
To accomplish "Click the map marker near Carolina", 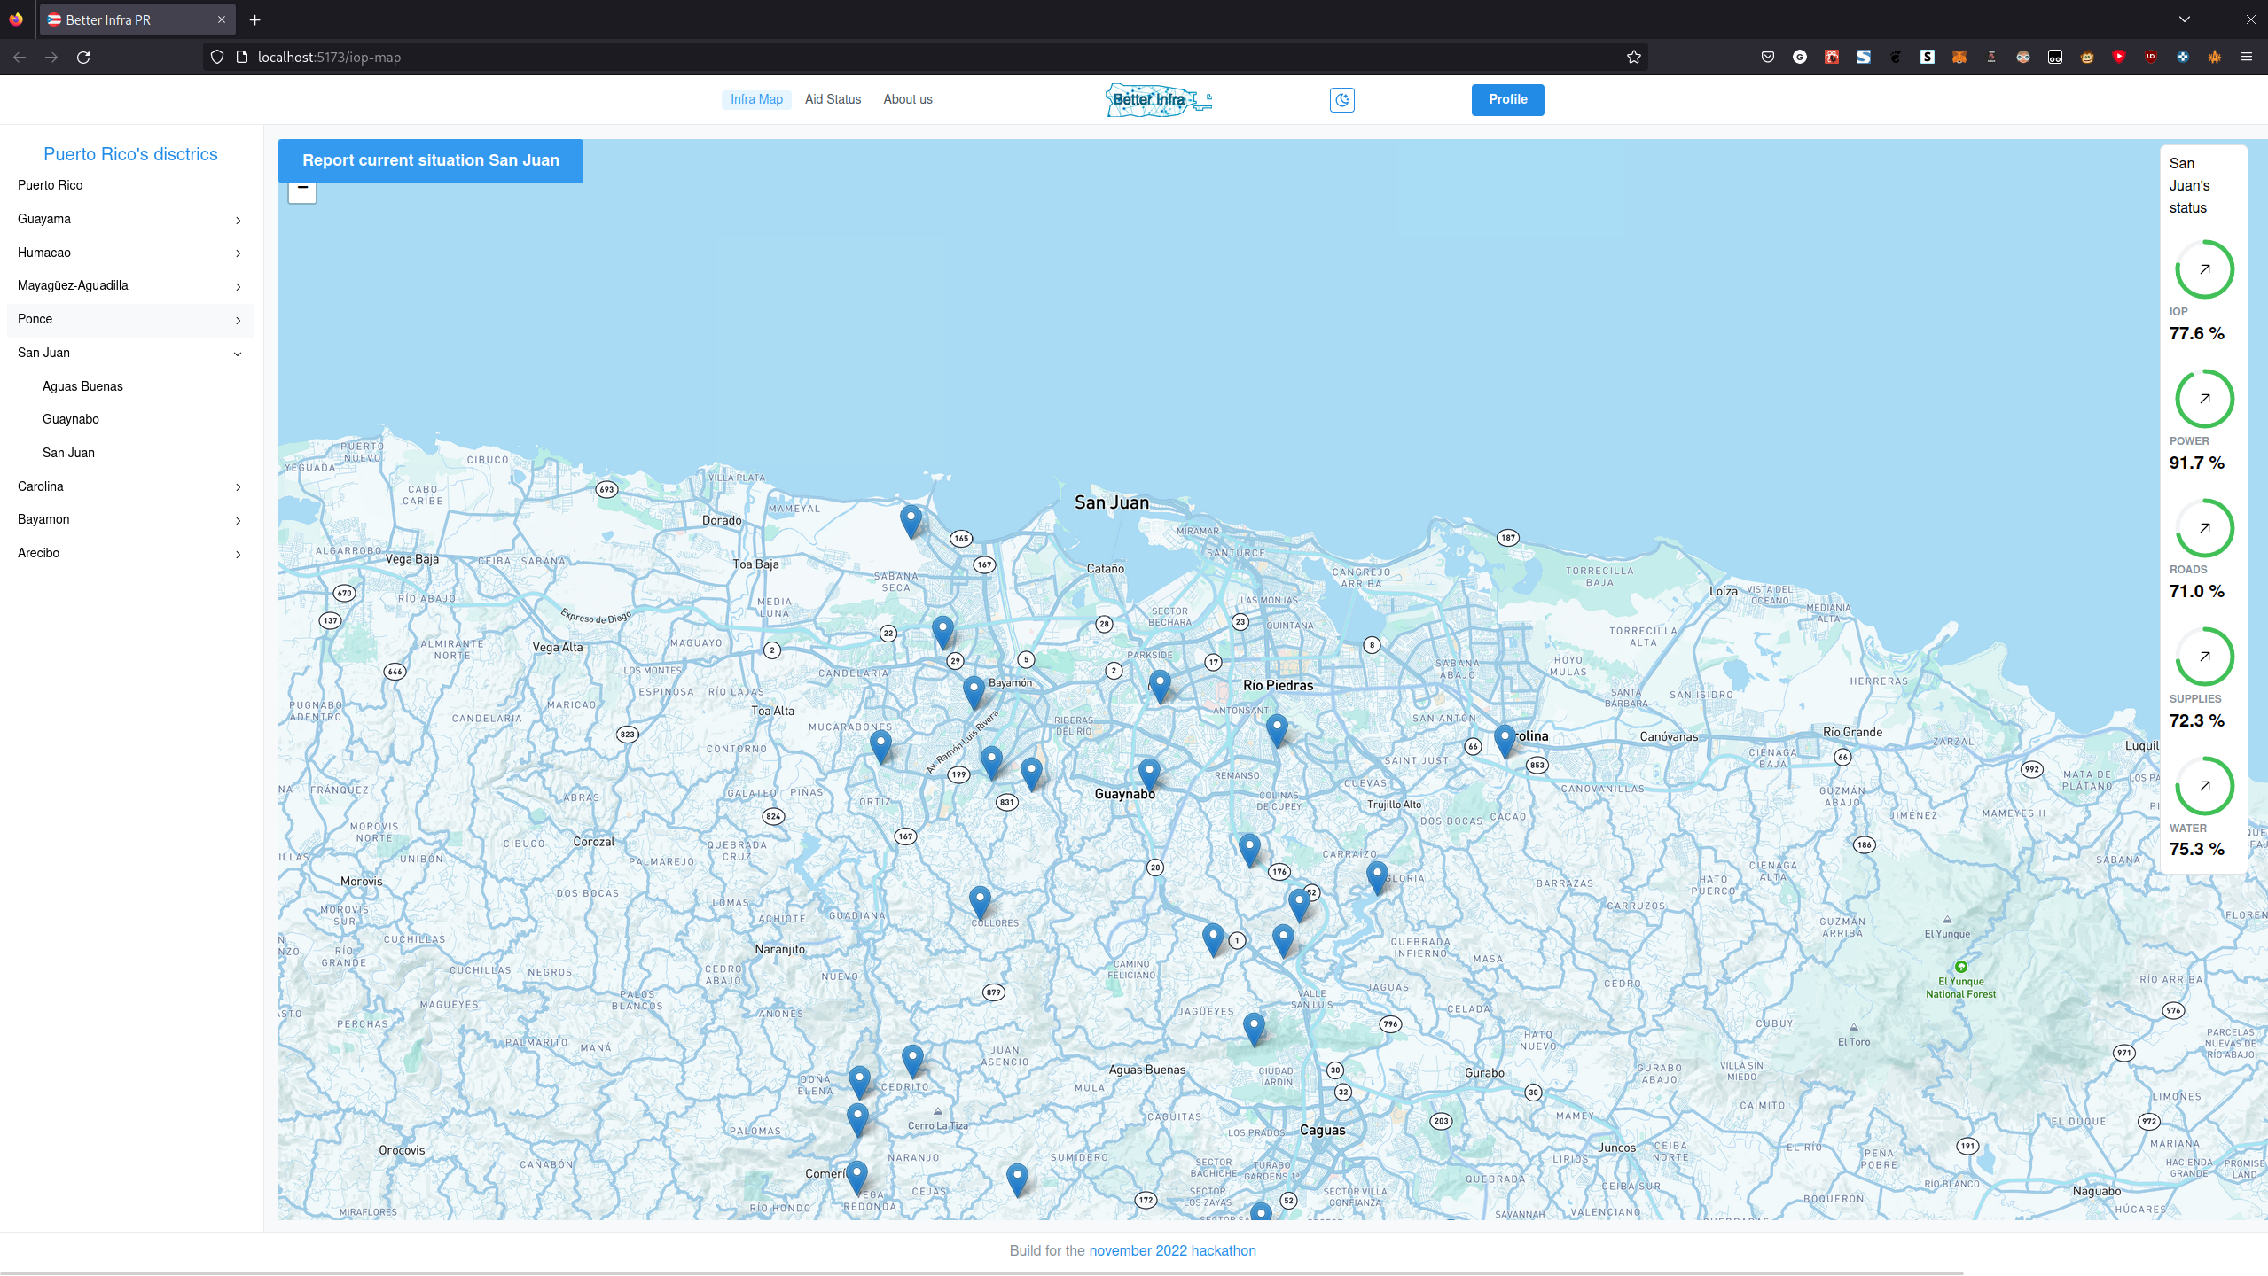I will [1504, 739].
